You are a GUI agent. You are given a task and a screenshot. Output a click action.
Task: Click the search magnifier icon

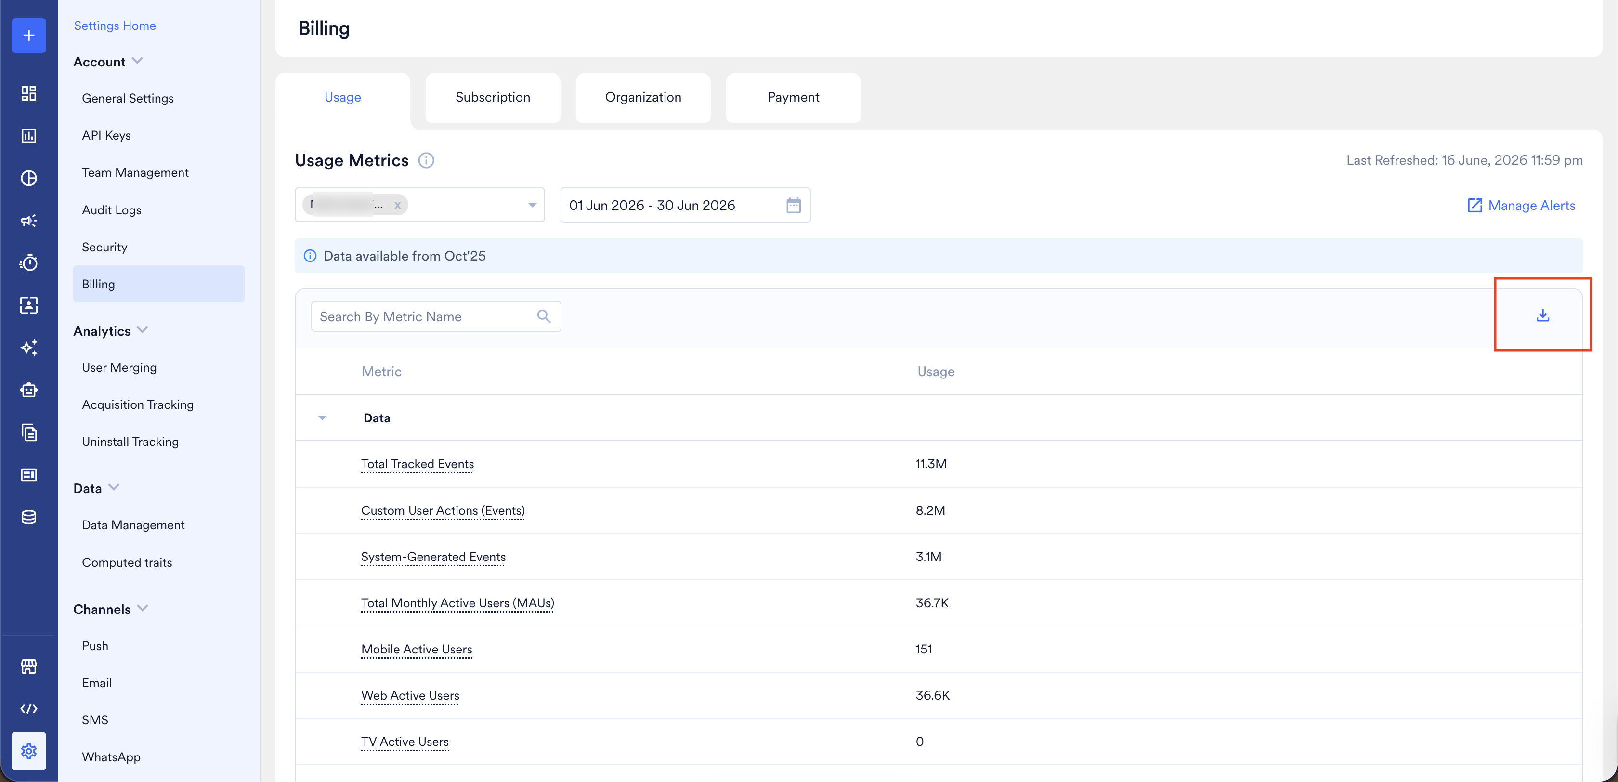[544, 316]
